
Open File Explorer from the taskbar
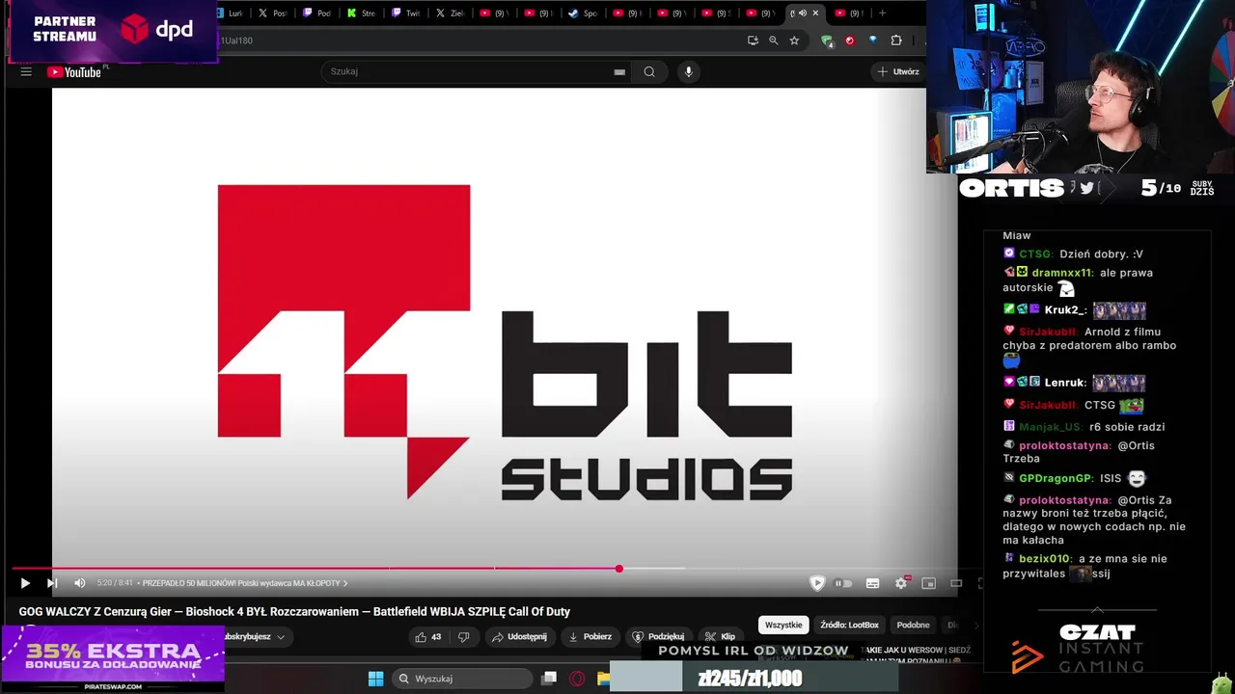point(603,679)
